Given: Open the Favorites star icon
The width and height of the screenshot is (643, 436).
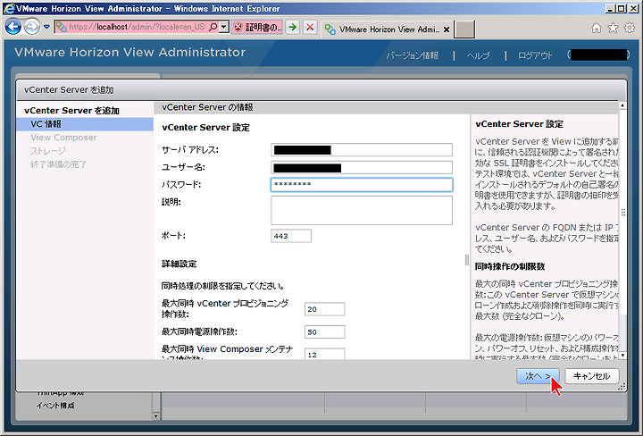Looking at the screenshot, I should 613,28.
